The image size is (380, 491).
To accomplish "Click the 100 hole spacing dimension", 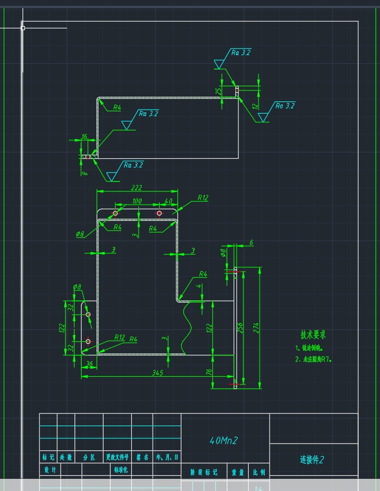I will 137,201.
